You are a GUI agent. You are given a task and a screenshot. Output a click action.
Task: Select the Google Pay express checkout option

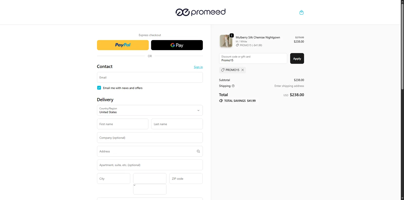pyautogui.click(x=177, y=45)
